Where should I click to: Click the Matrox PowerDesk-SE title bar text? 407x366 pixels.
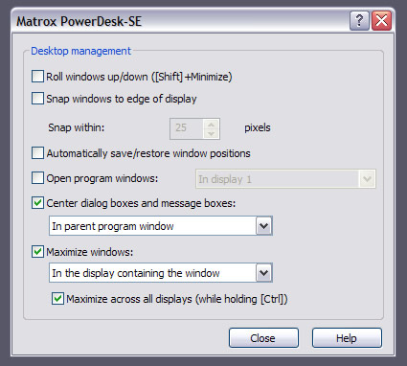pyautogui.click(x=79, y=21)
